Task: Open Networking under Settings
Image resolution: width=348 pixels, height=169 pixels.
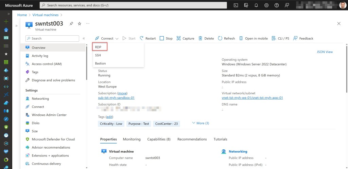Action: 40,98
